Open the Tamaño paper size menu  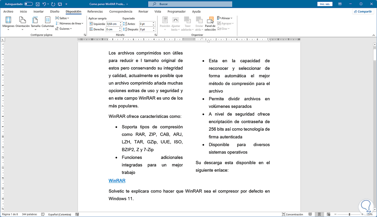coord(36,24)
